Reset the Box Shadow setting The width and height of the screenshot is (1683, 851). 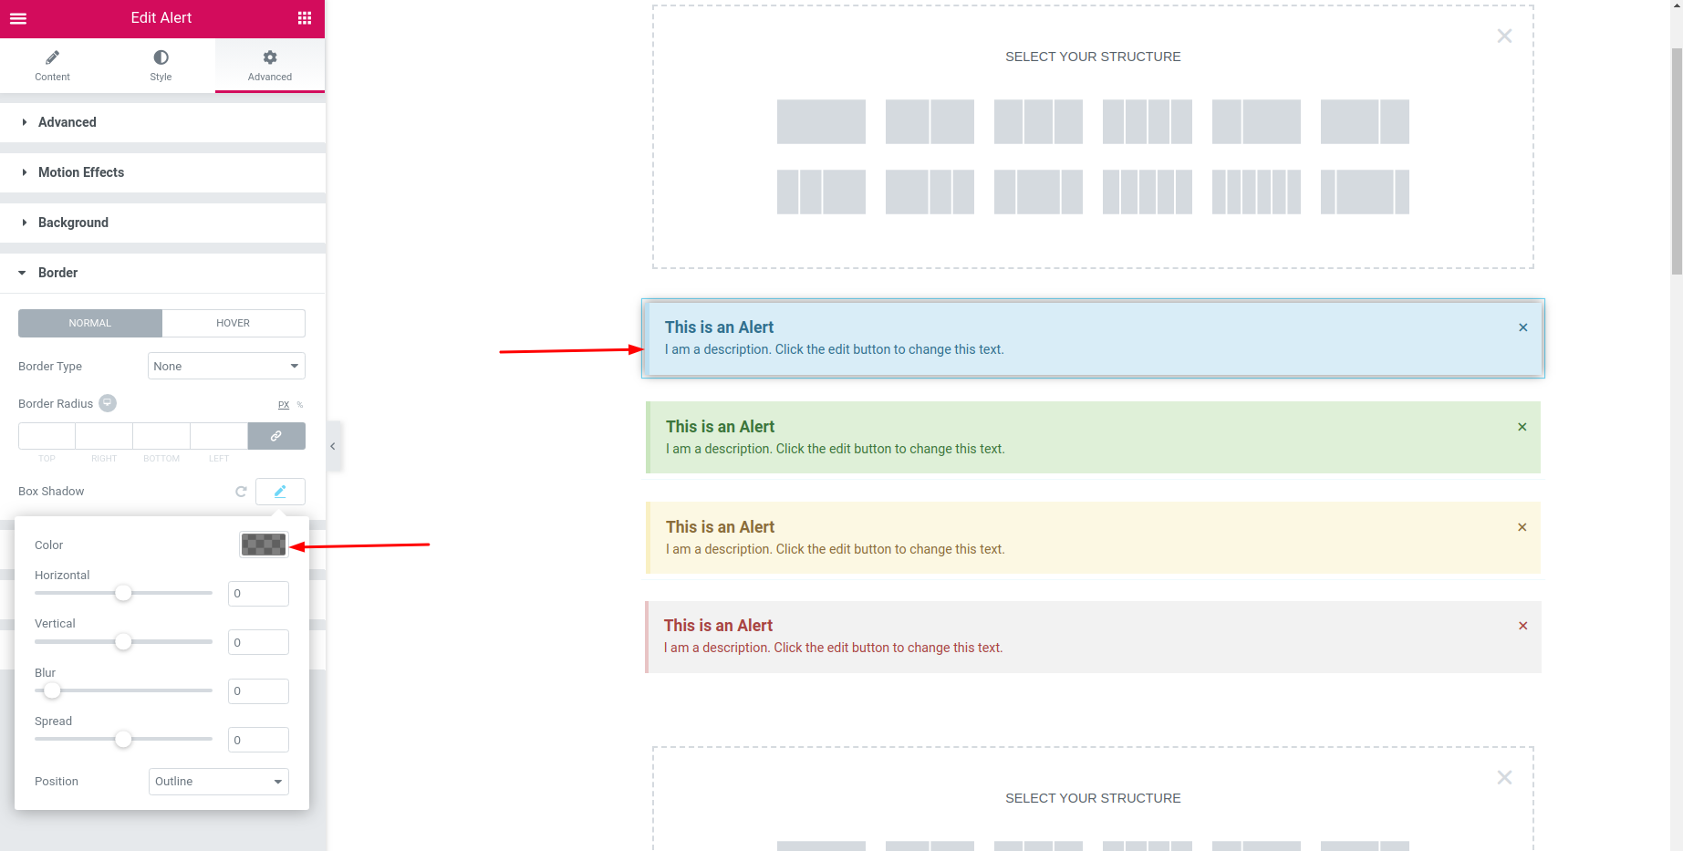[x=241, y=492]
